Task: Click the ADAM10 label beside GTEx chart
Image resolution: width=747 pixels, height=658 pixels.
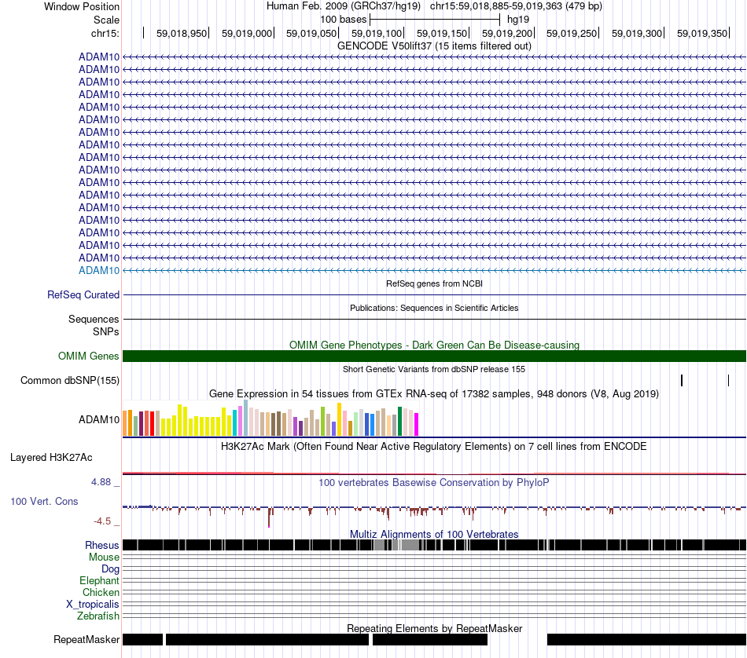Action: [x=99, y=419]
